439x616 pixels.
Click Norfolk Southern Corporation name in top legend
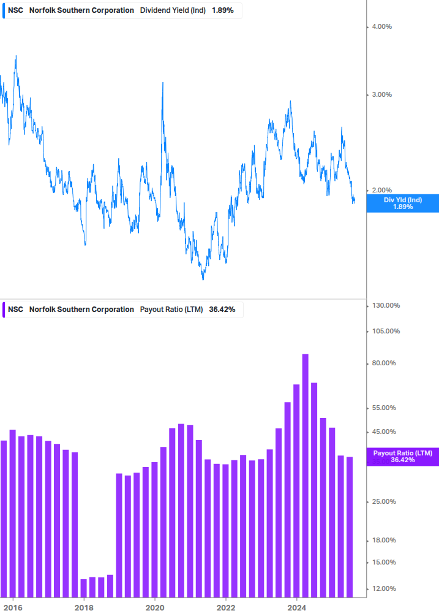[81, 10]
